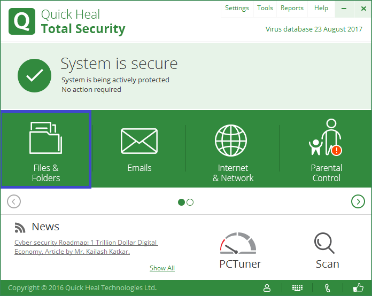Click 'System is secure' status heading

119,64
